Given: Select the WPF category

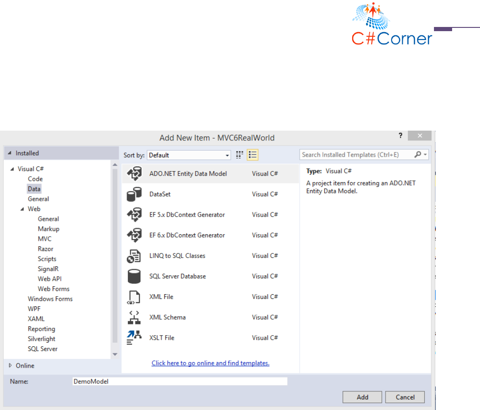Looking at the screenshot, I should [x=34, y=309].
